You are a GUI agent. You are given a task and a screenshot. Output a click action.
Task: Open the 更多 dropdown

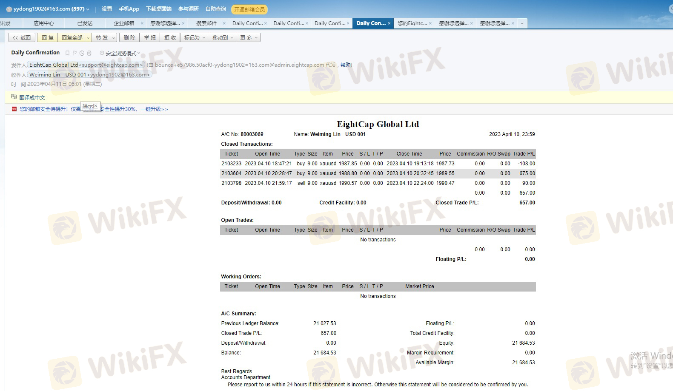click(x=248, y=38)
